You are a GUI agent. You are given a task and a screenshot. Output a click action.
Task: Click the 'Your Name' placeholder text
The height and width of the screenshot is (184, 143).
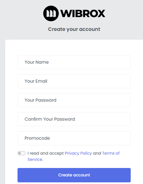point(36,62)
